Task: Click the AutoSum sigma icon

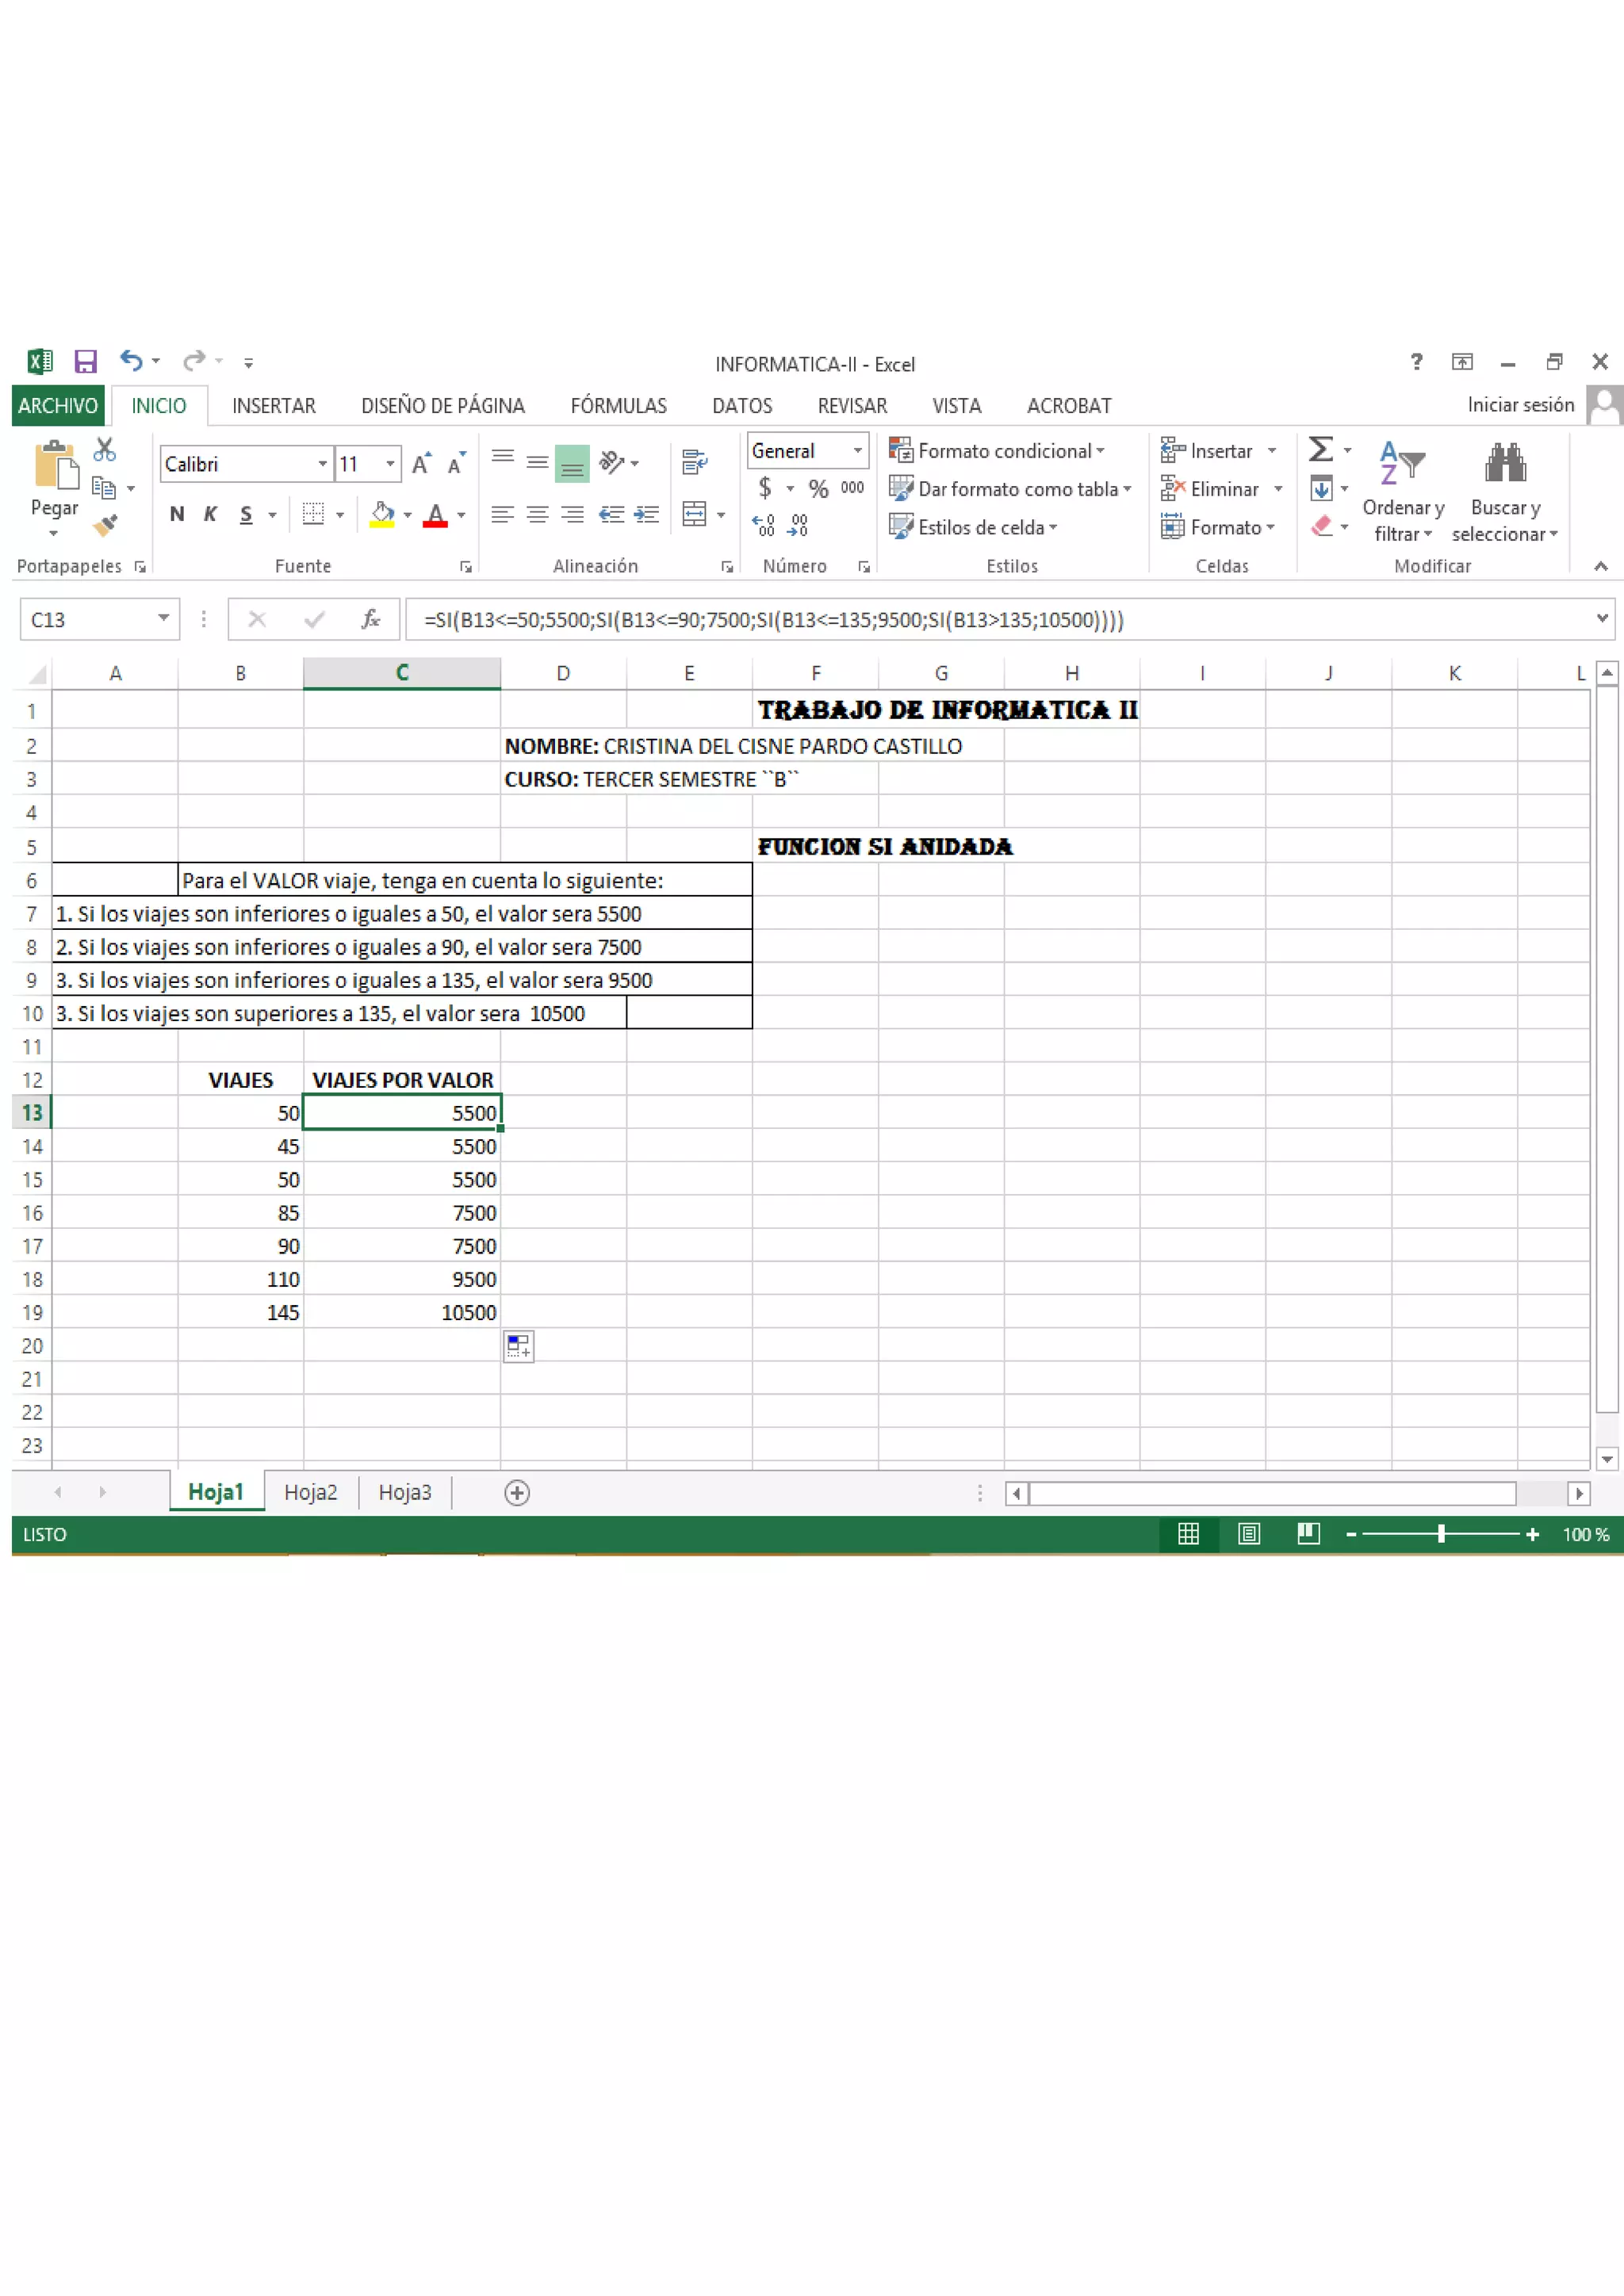Action: pos(1320,449)
